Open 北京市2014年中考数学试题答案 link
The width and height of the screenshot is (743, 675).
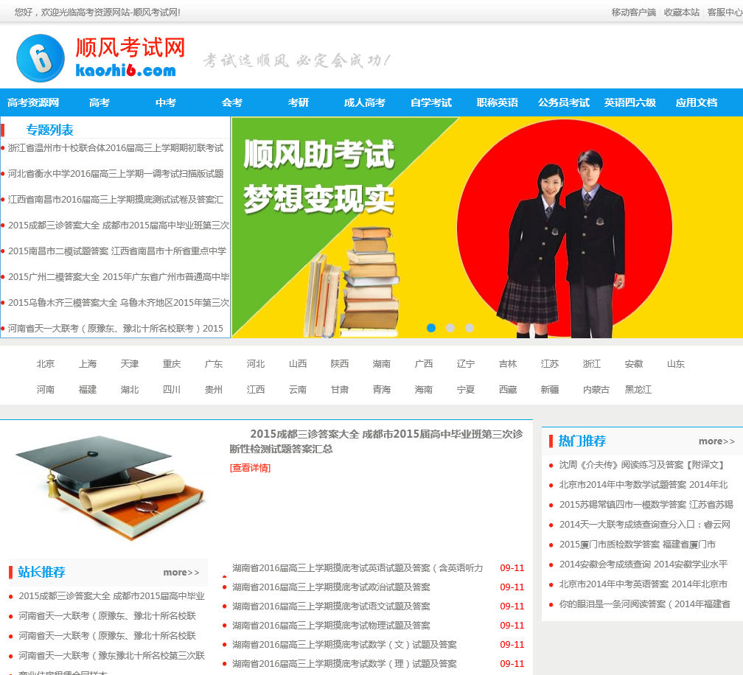(x=643, y=485)
